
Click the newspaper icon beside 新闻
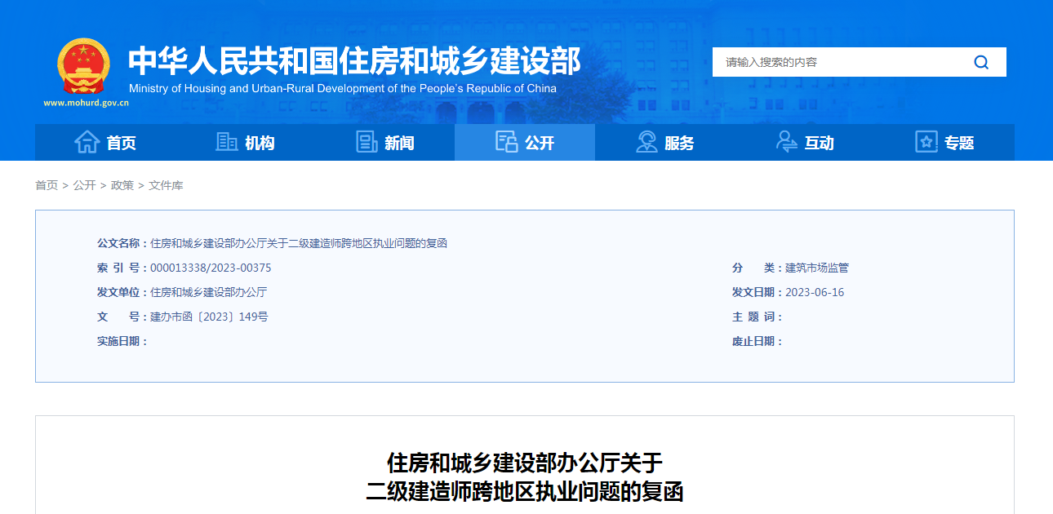(367, 142)
